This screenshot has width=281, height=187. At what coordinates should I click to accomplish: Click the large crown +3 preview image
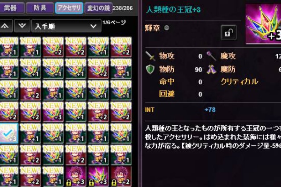(x=263, y=24)
